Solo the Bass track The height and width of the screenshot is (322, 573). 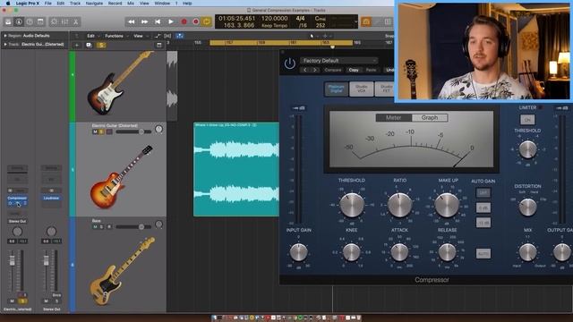click(101, 226)
